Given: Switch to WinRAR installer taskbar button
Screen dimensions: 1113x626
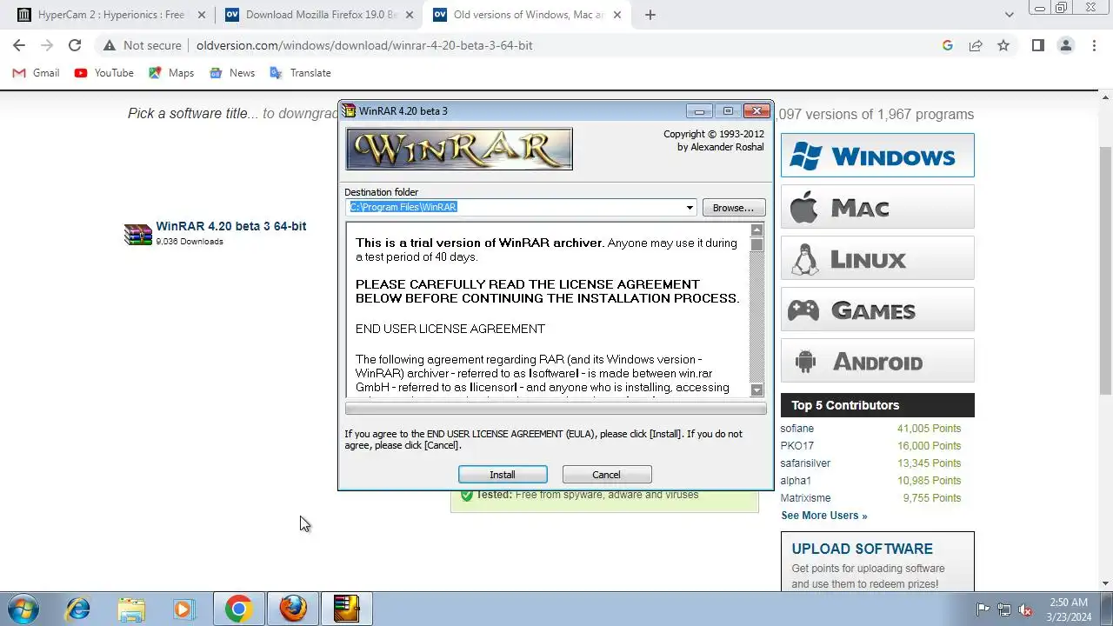Looking at the screenshot, I should [x=346, y=609].
